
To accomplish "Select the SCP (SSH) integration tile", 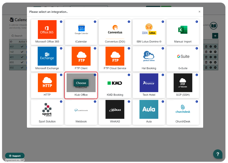I will pos(183,85).
